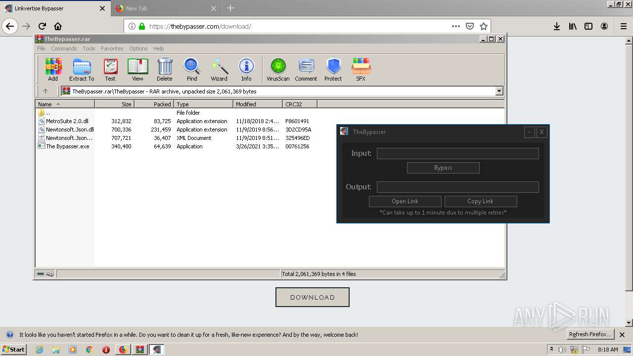633x356 pixels.
Task: Go up one folder level in WinRAR
Action: pyautogui.click(x=45, y=91)
